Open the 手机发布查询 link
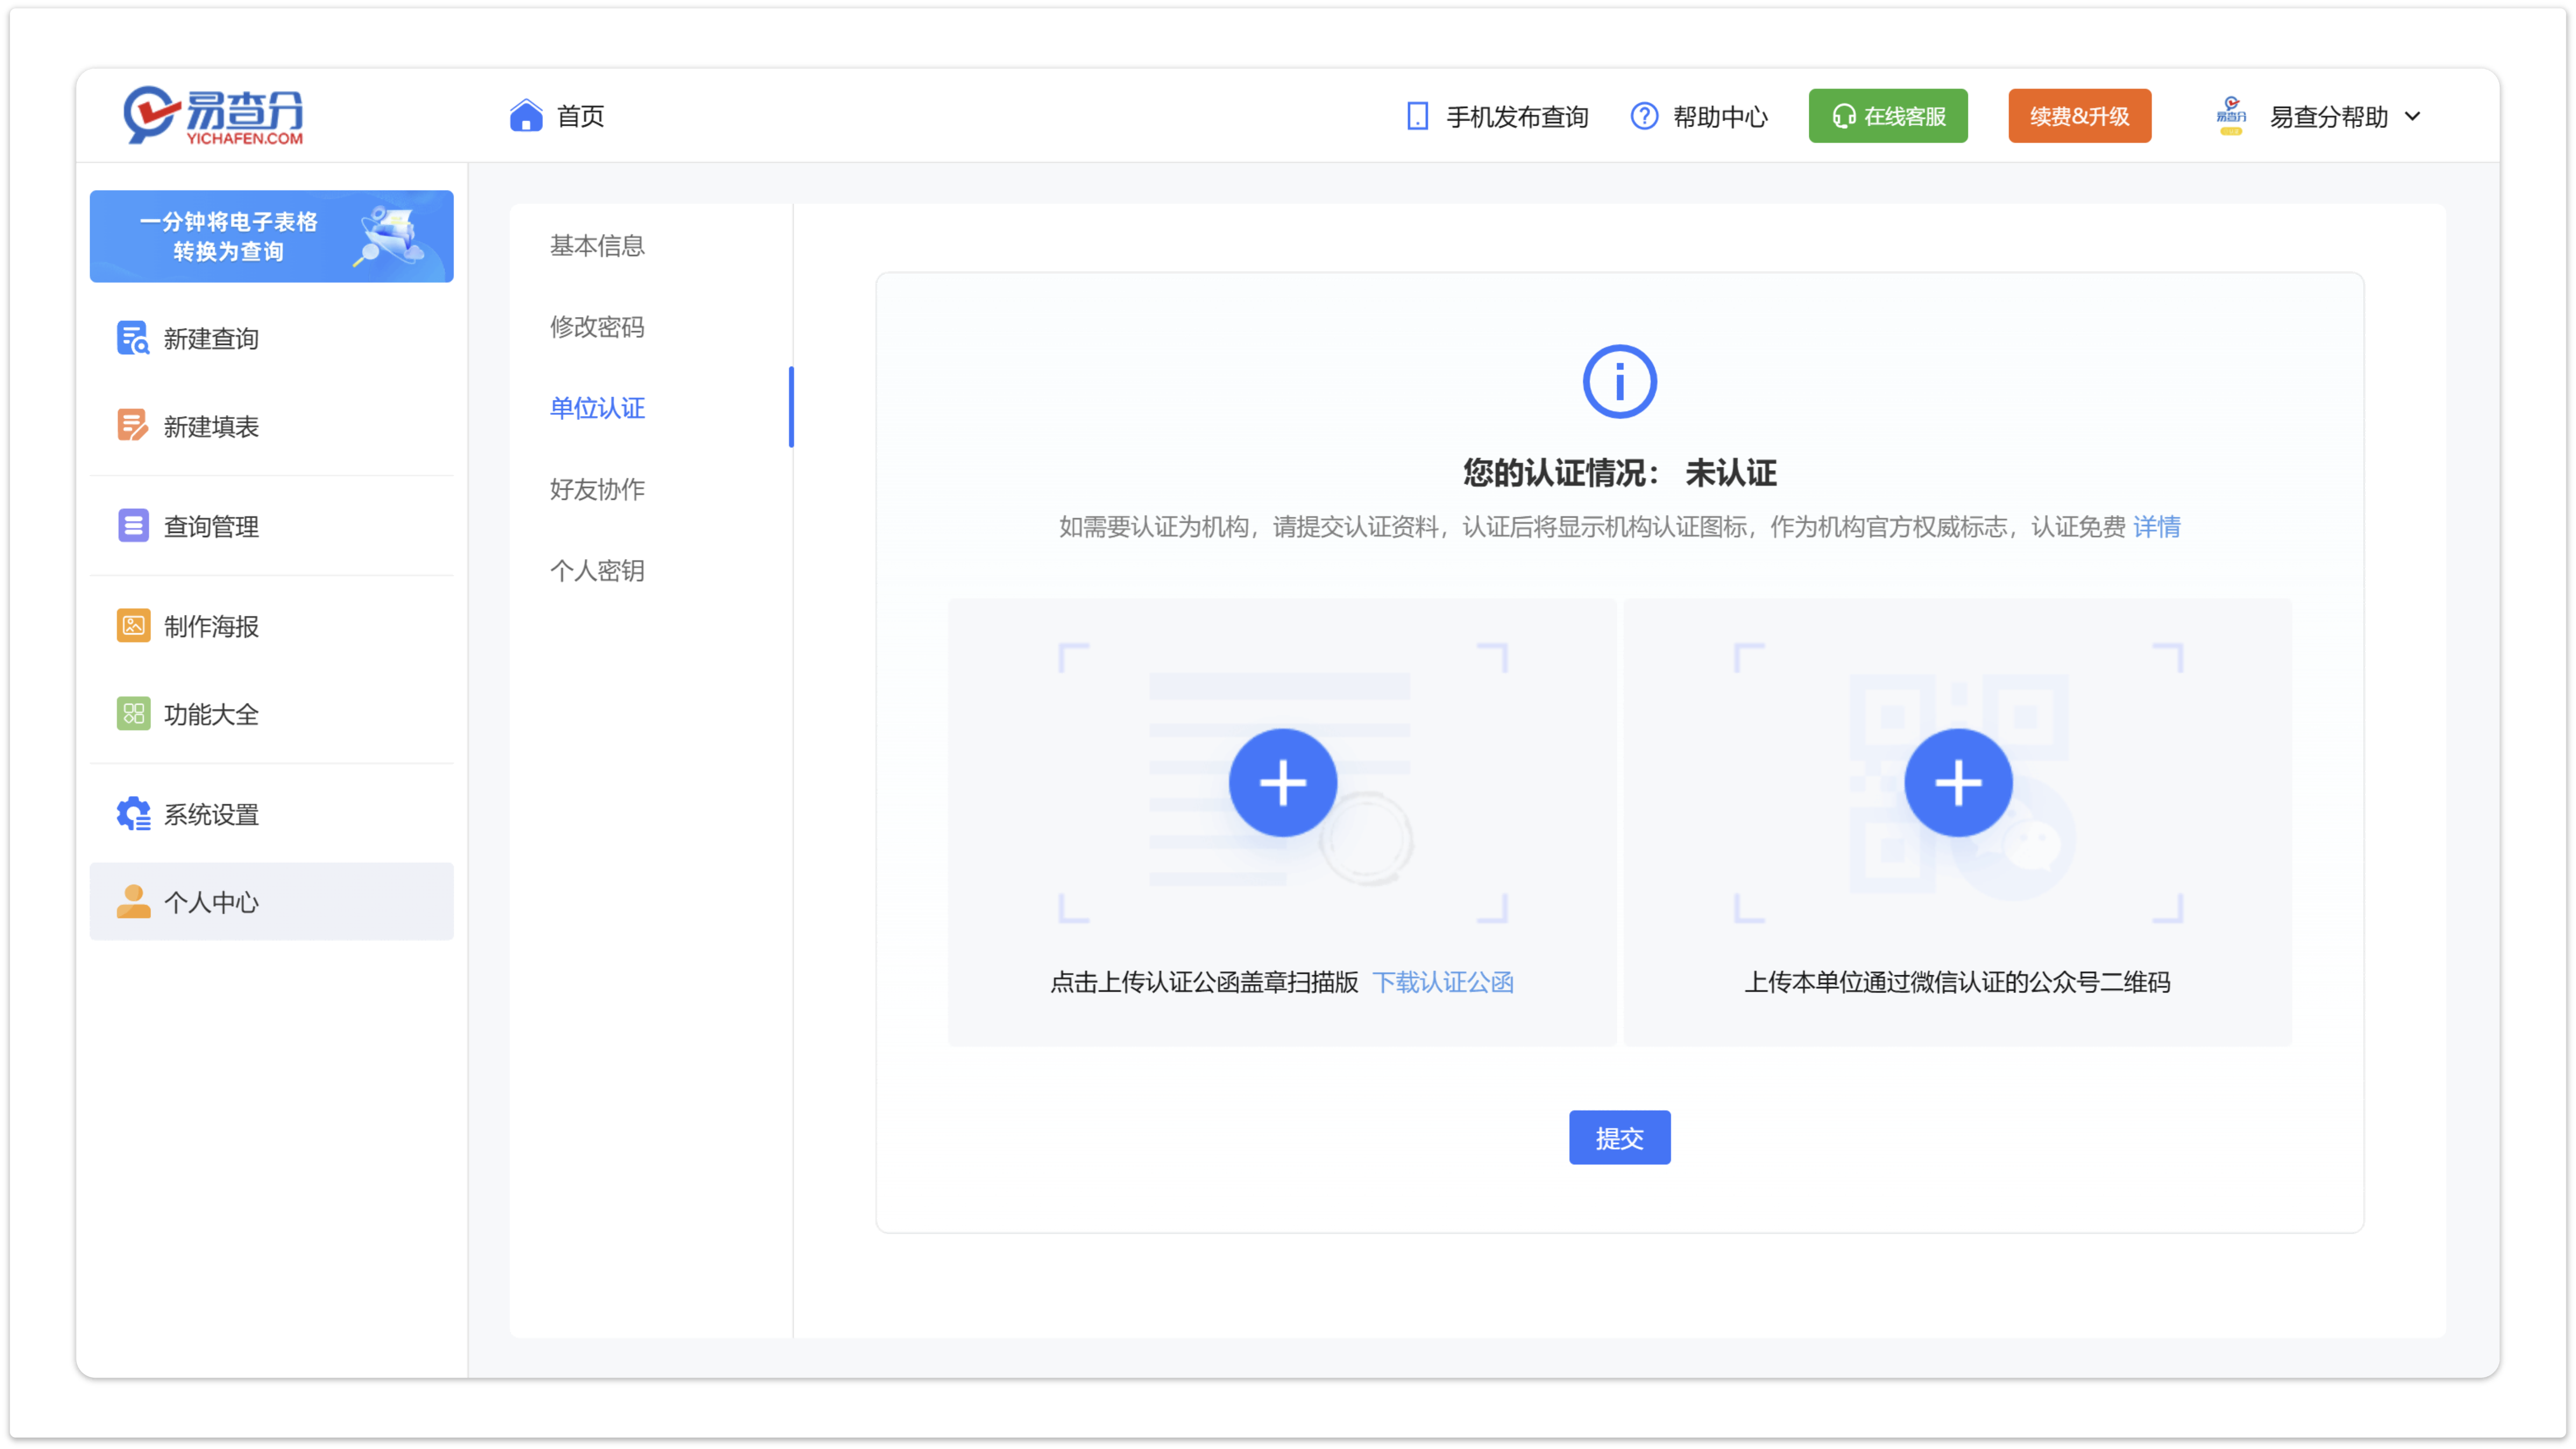 pyautogui.click(x=1516, y=117)
